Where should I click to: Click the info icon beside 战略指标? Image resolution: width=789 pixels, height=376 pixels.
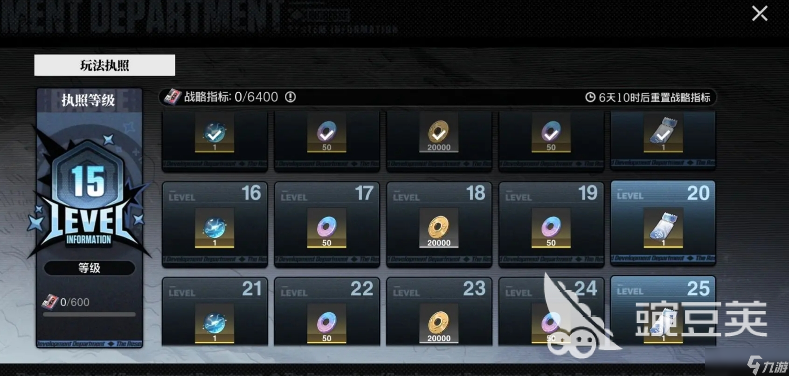291,97
